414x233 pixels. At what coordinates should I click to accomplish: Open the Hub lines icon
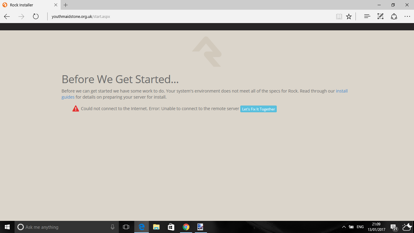click(x=367, y=17)
